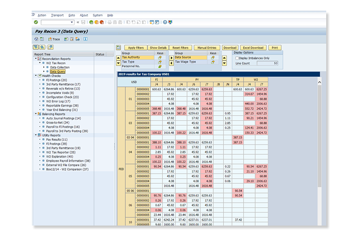
Task: Click the Generate Shortcut icon
Action: (x=157, y=22)
